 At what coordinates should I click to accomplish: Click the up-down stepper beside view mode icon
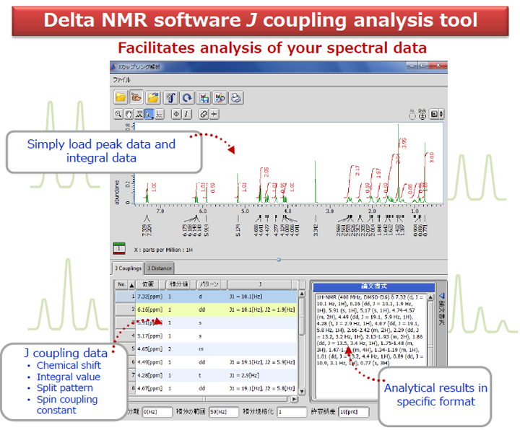(441, 114)
